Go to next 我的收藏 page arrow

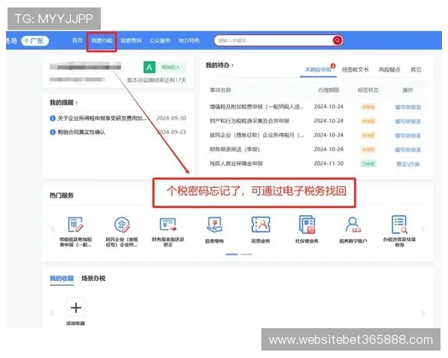tap(423, 313)
